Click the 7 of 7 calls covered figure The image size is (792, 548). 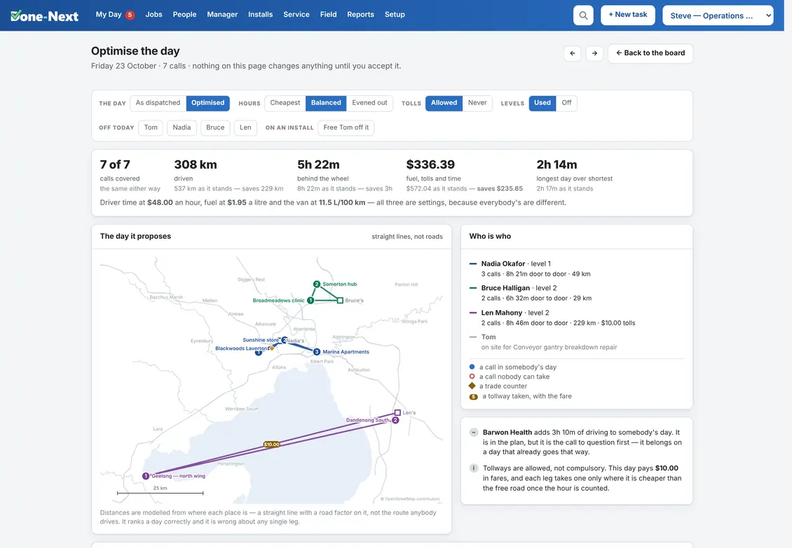115,164
